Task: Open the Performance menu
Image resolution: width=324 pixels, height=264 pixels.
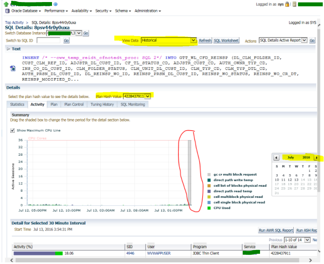Action: 56,11
